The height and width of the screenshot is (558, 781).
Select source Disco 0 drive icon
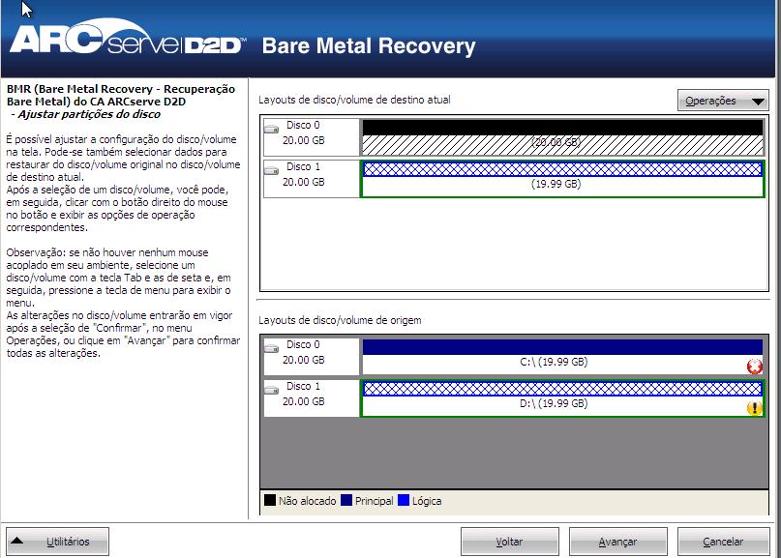tap(271, 348)
